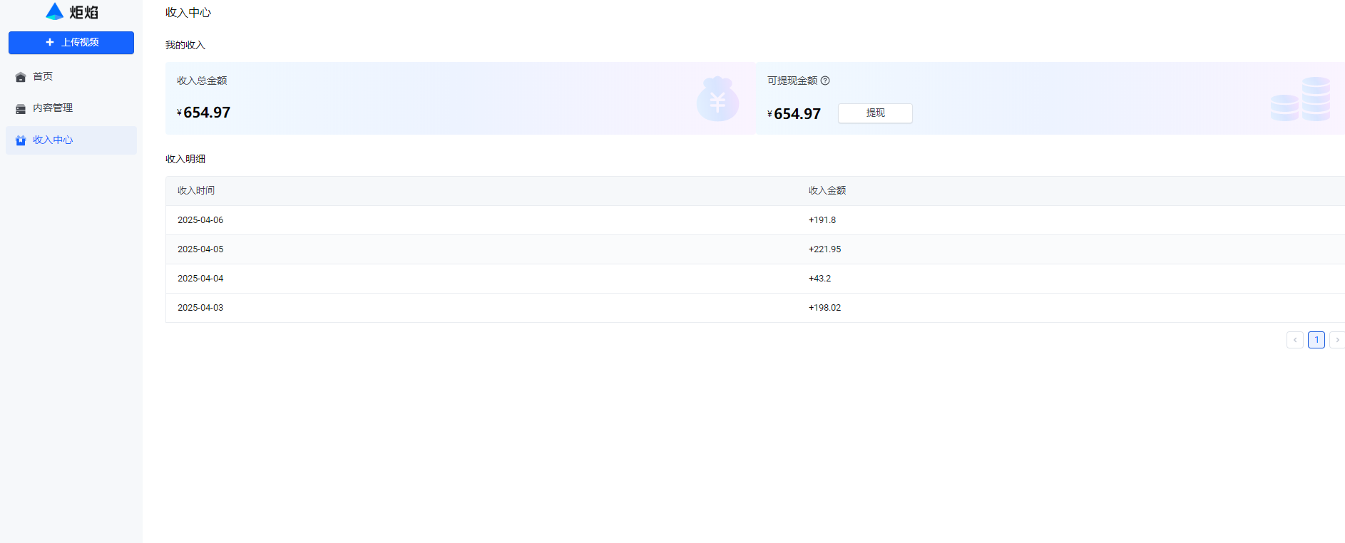Click the house icon beside 首页
The width and height of the screenshot is (1345, 543).
click(x=21, y=77)
